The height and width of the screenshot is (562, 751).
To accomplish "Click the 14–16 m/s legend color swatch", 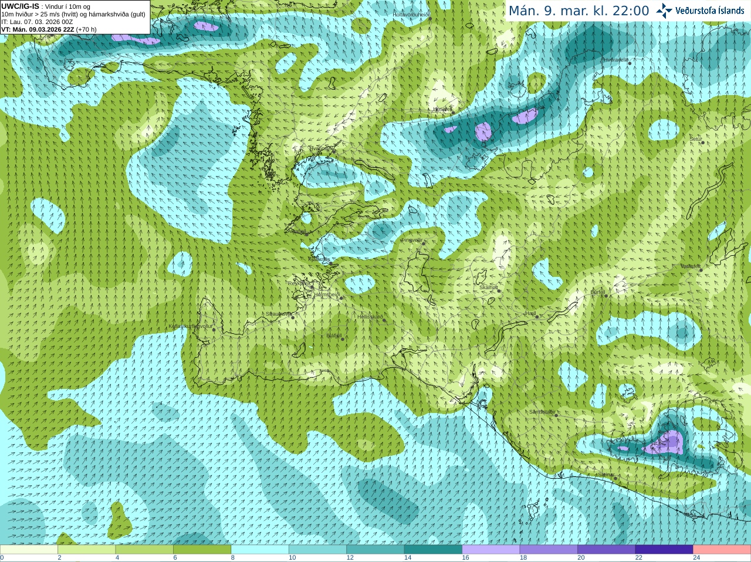I will click(x=434, y=550).
